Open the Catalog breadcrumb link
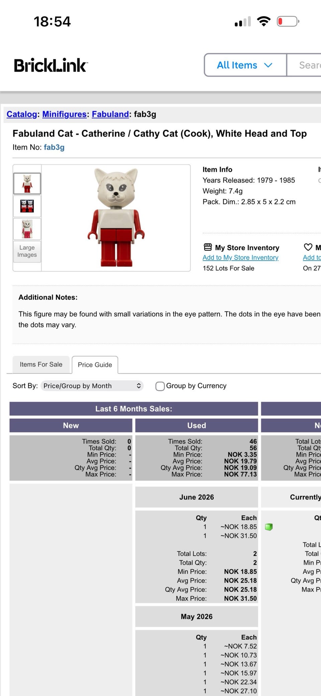Image resolution: width=321 pixels, height=696 pixels. pyautogui.click(x=22, y=114)
